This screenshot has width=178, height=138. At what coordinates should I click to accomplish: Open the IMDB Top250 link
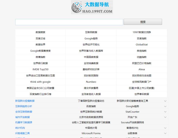coord(40,69)
